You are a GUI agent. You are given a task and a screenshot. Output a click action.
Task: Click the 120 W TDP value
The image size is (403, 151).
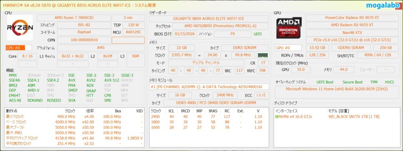pyautogui.click(x=133, y=25)
